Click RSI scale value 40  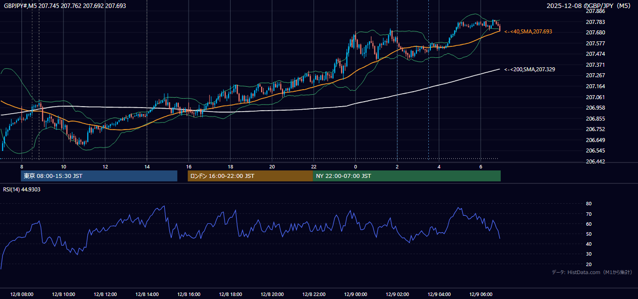click(589, 244)
